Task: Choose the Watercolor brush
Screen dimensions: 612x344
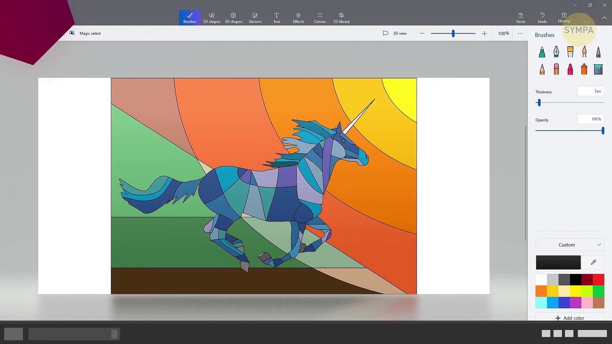Action: point(584,52)
